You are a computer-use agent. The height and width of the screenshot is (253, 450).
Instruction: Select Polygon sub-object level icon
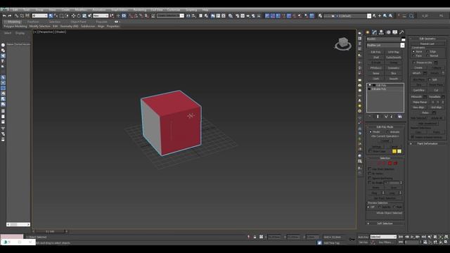[390, 163]
